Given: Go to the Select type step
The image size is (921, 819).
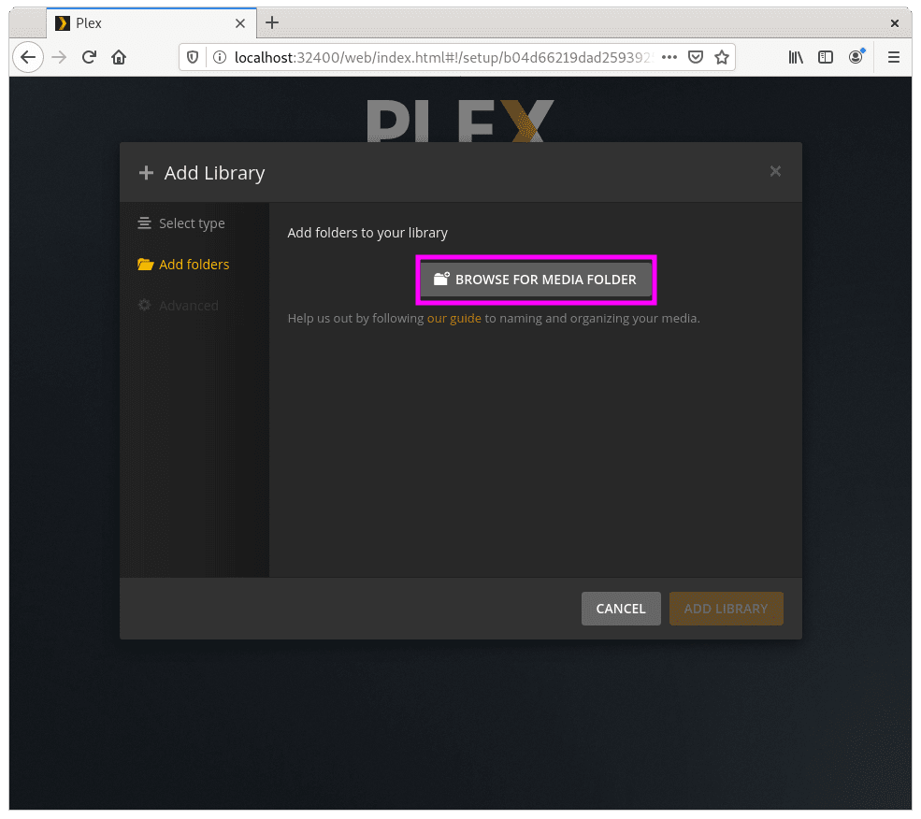Looking at the screenshot, I should [192, 223].
